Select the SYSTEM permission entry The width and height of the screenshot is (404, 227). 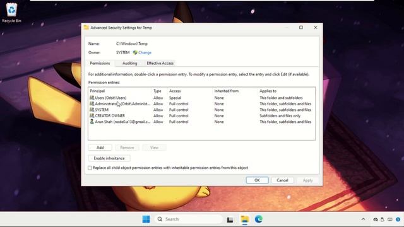click(x=201, y=110)
